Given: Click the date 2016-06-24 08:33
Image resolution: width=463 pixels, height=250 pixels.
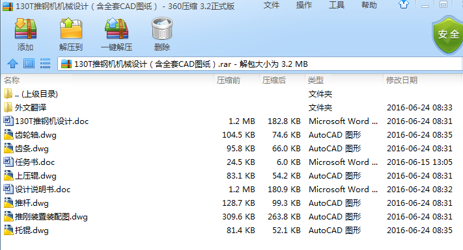Looking at the screenshot, I should coord(419,108).
